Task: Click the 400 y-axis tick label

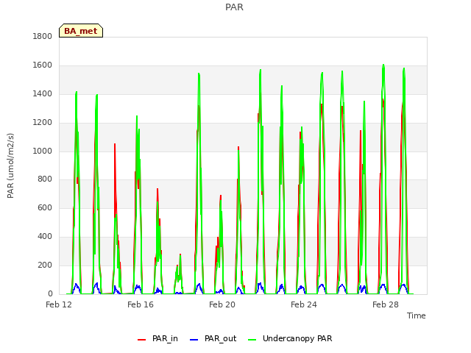Action: pyautogui.click(x=45, y=237)
